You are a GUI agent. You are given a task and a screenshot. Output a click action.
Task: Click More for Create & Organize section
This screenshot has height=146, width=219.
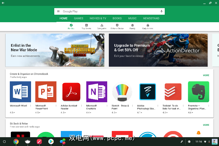click(x=206, y=75)
